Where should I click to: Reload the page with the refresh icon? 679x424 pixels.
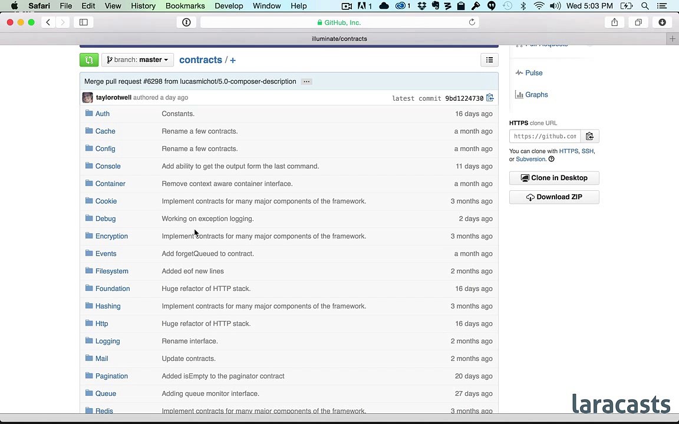tap(472, 22)
